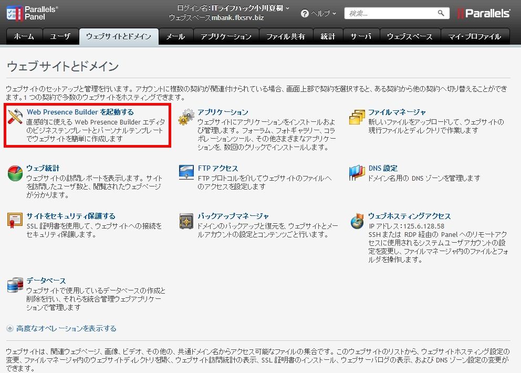Viewport: 521px width, 373px height.
Task: Click the DNS 設定 flags icon
Action: click(357, 173)
